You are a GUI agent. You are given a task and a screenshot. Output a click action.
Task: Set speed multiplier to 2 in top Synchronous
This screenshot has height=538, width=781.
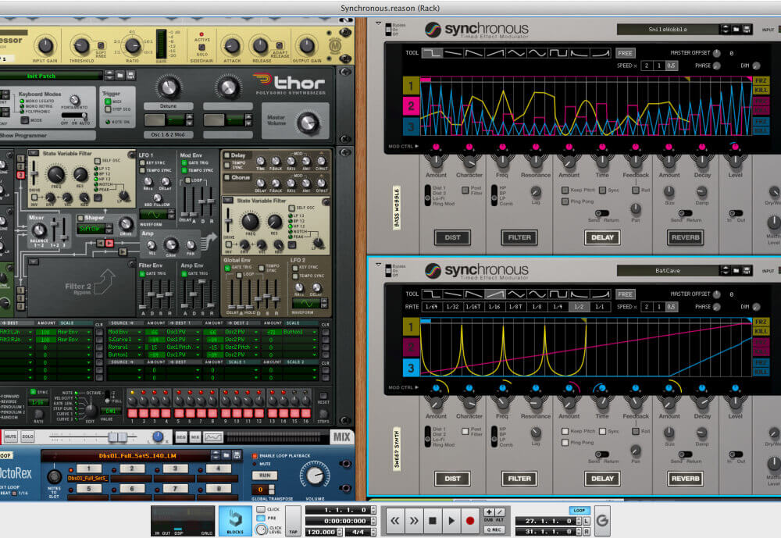click(x=647, y=66)
